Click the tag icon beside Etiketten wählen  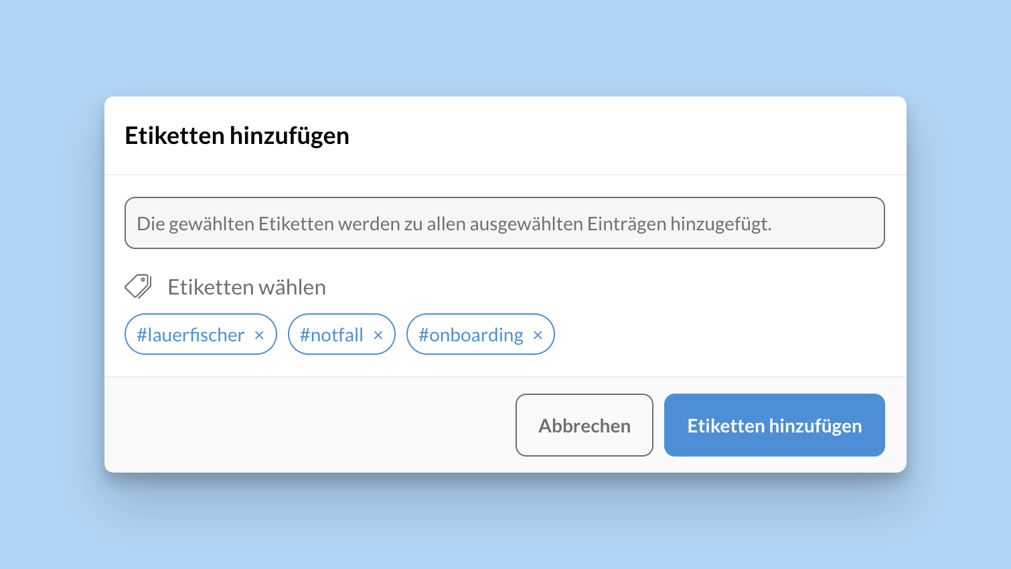coord(139,287)
